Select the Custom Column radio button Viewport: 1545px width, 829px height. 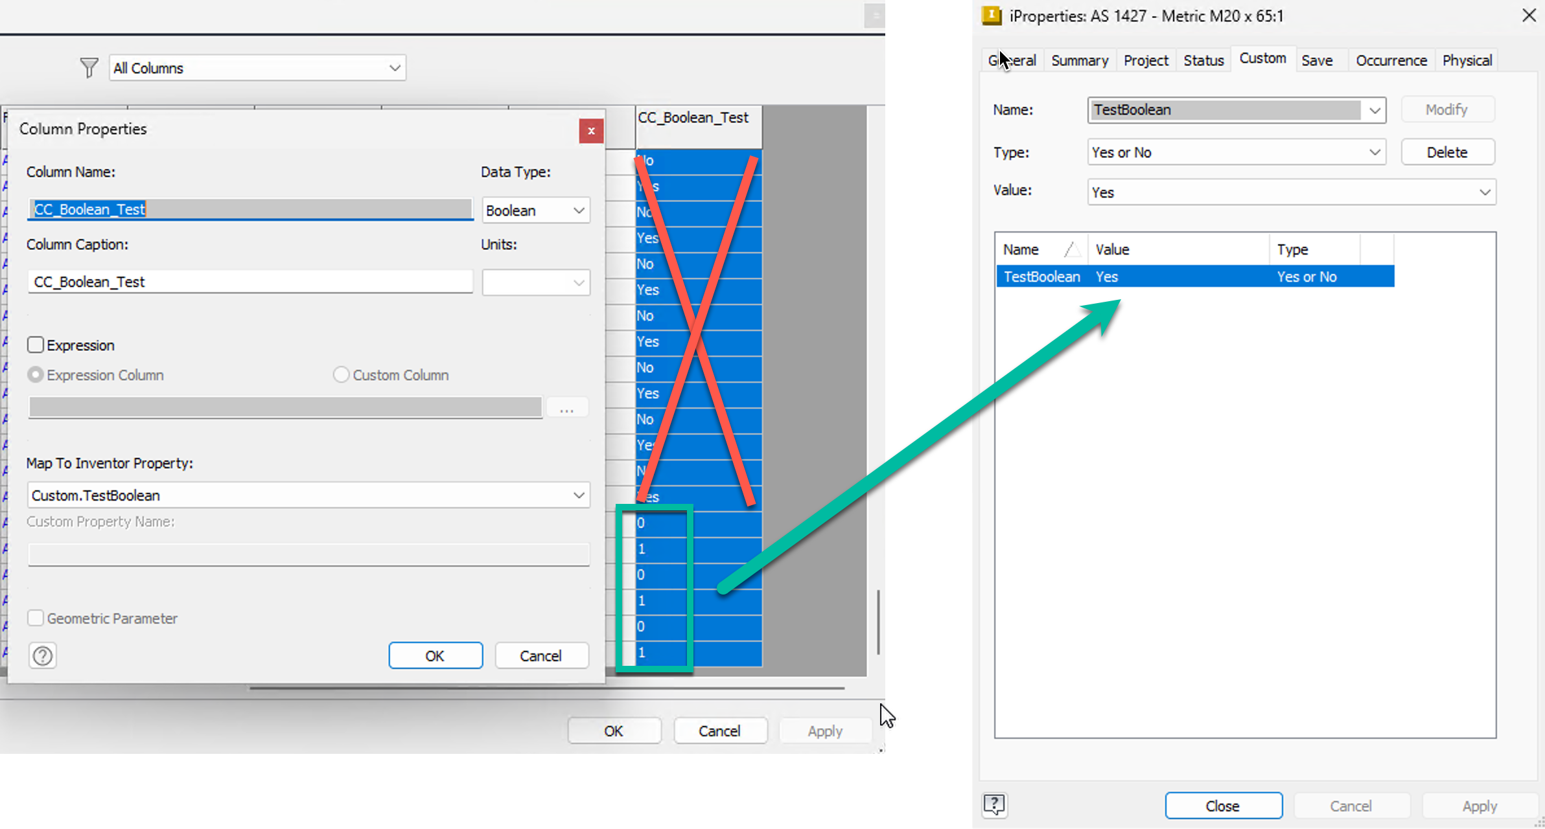click(341, 374)
